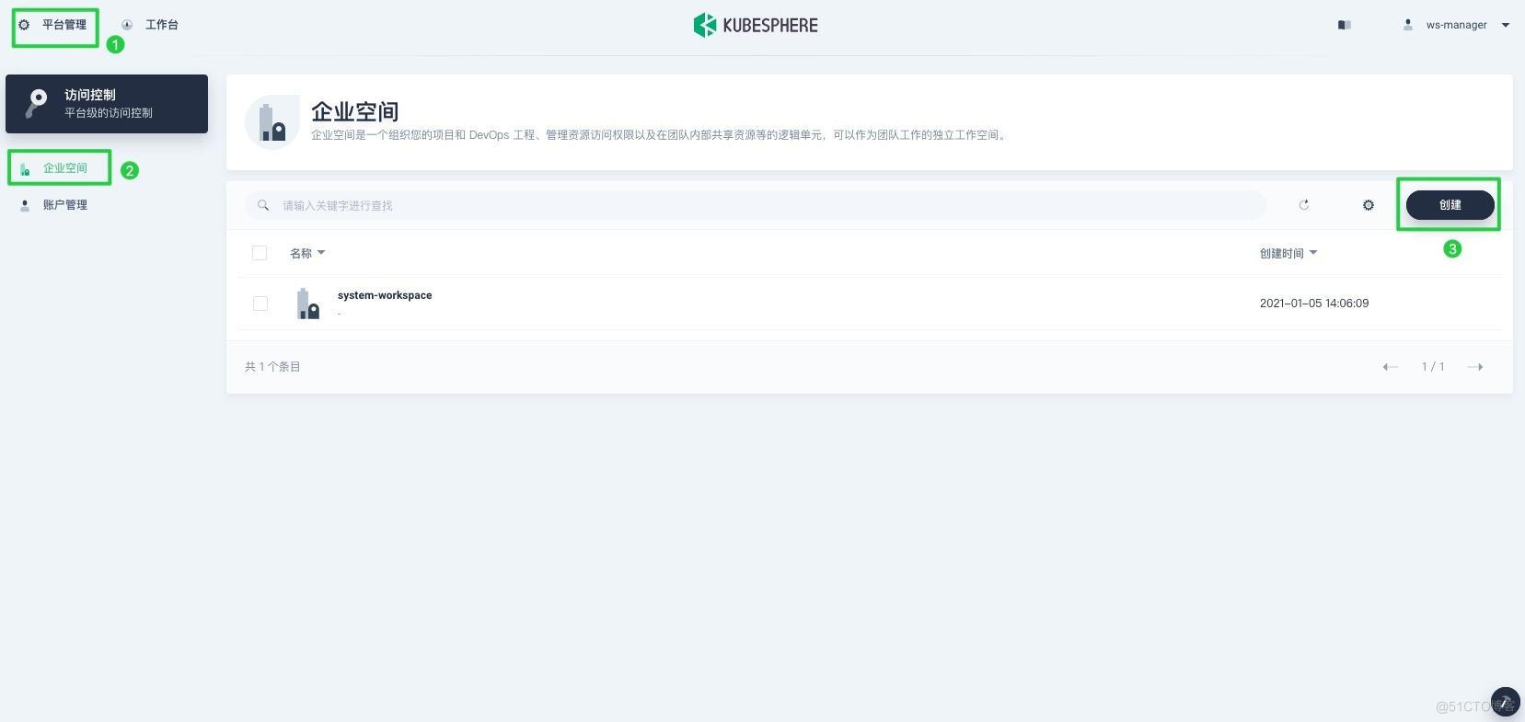Open the 工作台 workbench menu
Image resolution: width=1525 pixels, height=722 pixels.
(x=150, y=25)
